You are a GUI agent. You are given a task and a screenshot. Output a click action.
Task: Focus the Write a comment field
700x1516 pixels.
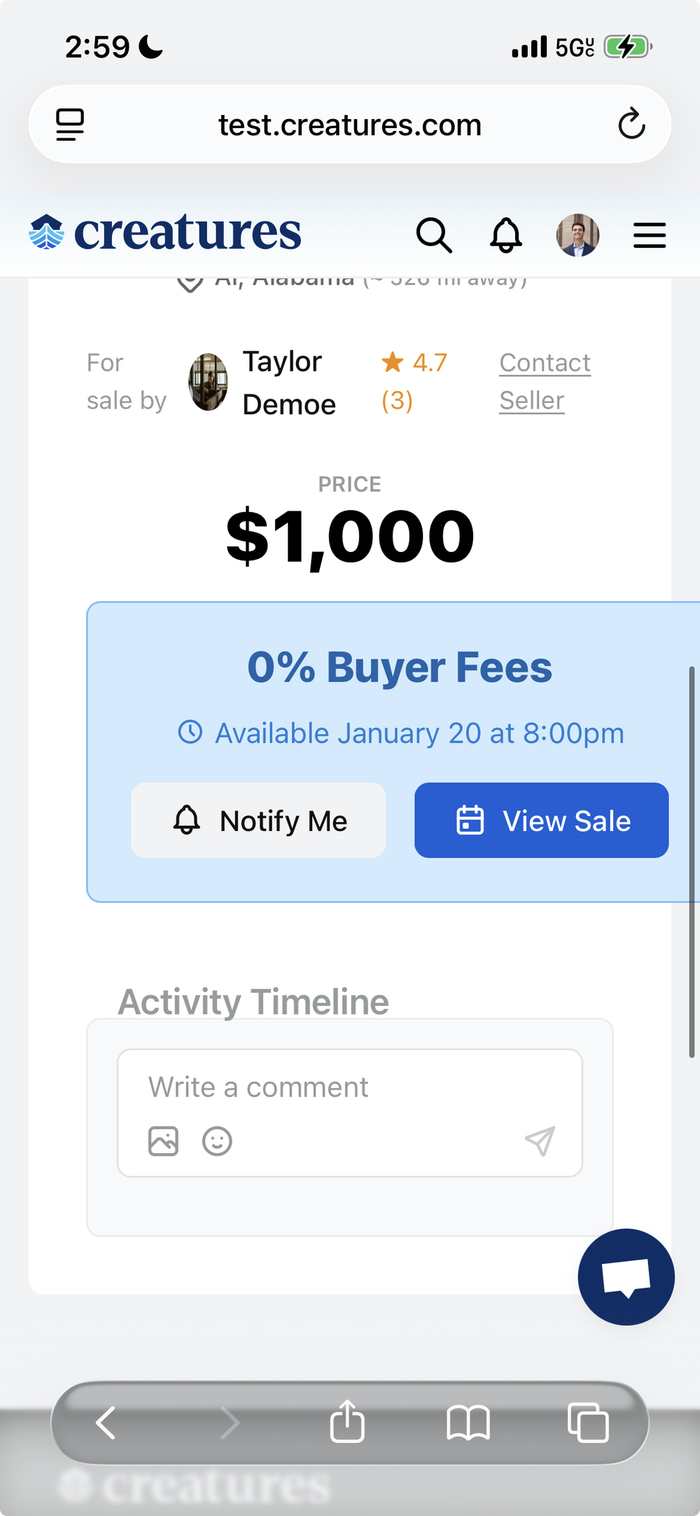point(350,1087)
